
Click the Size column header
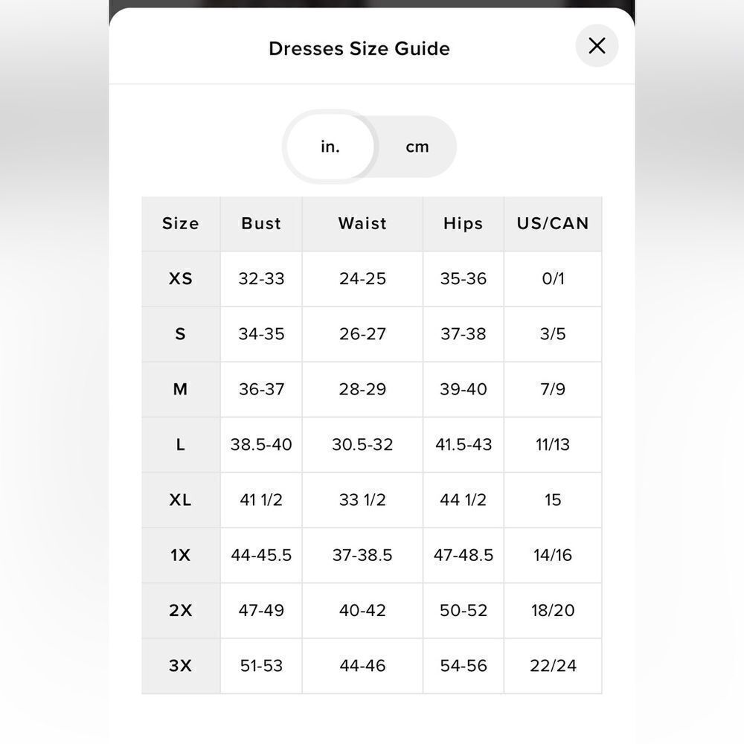(181, 223)
